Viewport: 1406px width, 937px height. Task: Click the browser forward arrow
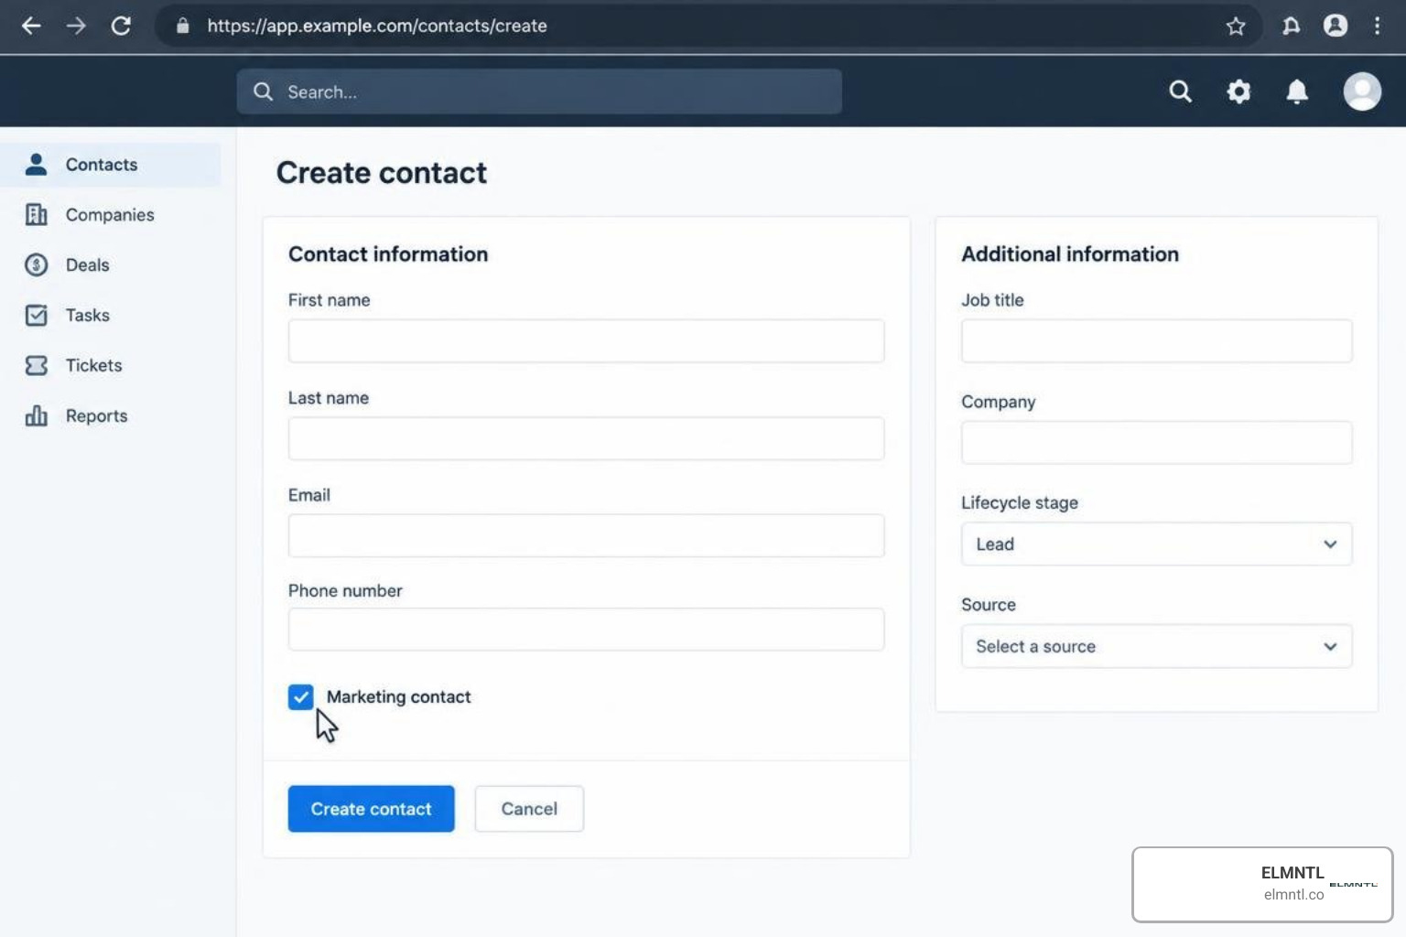76,26
